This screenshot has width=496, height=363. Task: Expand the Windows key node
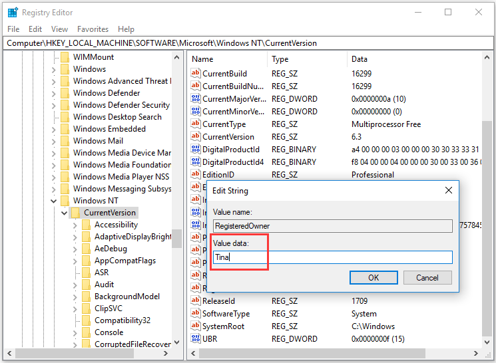53,70
